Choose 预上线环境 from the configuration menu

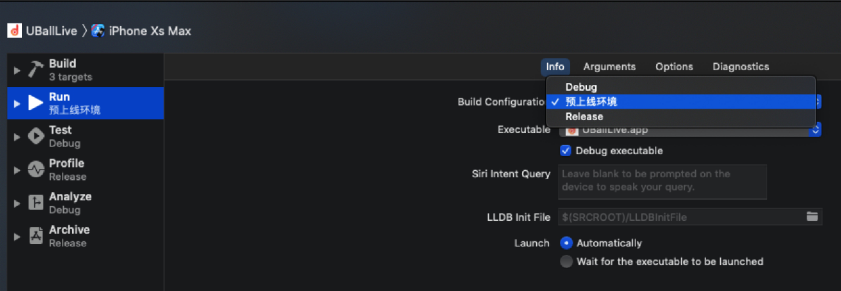[x=681, y=102]
